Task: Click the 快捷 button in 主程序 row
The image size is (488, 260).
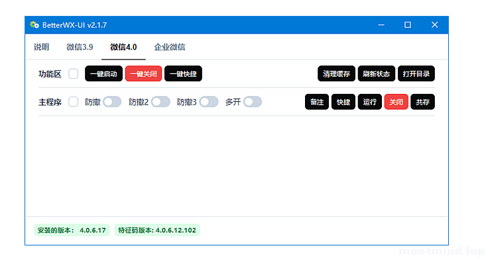Action: pyautogui.click(x=343, y=102)
